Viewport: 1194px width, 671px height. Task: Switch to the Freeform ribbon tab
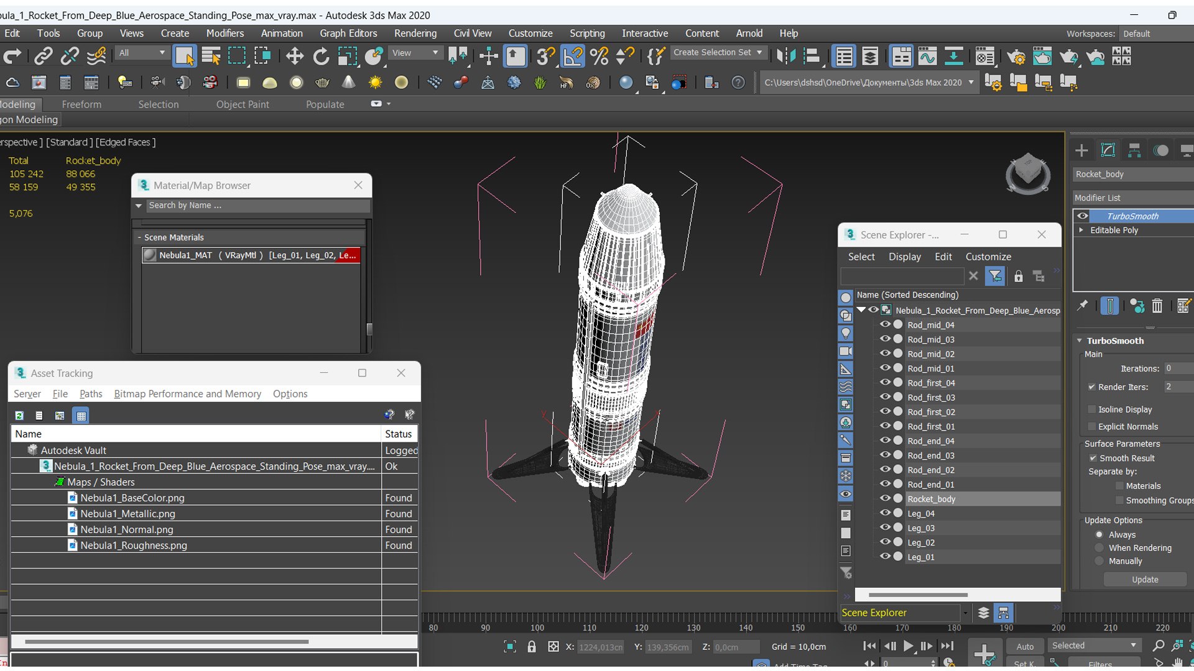click(81, 104)
